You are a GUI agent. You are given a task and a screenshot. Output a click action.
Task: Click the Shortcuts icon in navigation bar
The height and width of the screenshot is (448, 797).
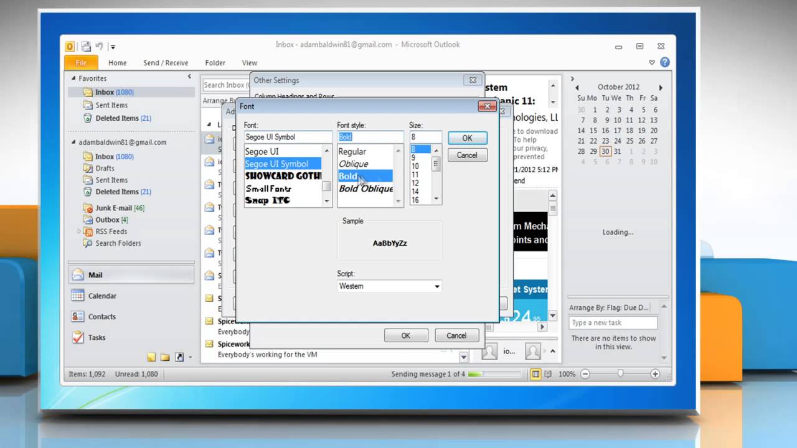click(x=179, y=357)
